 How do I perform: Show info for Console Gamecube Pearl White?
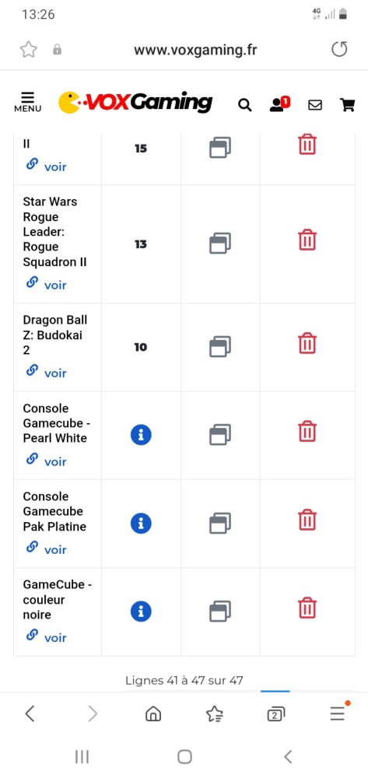[141, 435]
